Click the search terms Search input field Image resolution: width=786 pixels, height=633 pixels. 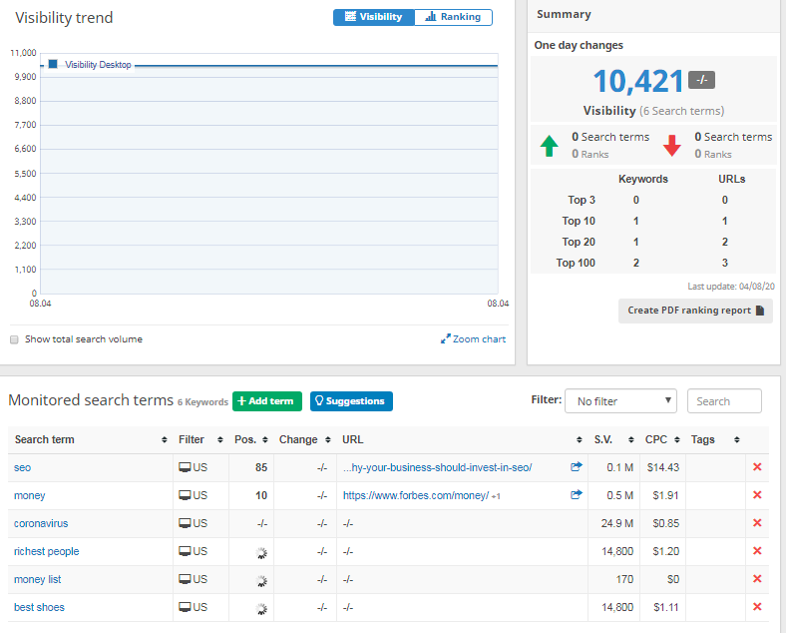coord(724,401)
